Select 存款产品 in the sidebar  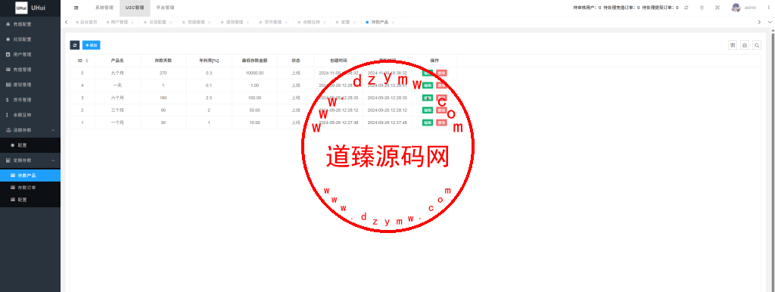coord(30,176)
